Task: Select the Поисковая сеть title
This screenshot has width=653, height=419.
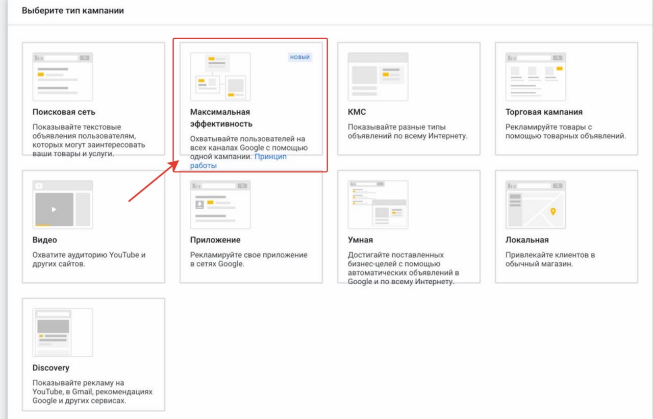Action: [x=64, y=112]
